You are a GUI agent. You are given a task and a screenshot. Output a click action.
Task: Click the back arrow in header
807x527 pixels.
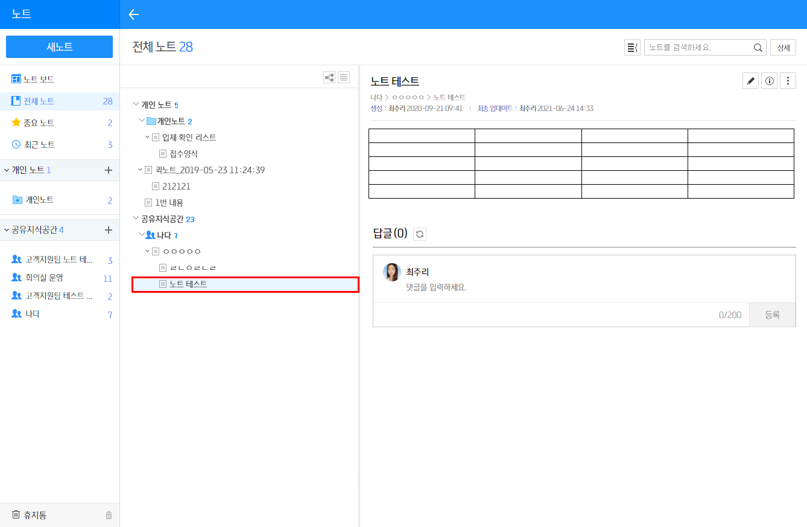click(x=134, y=14)
